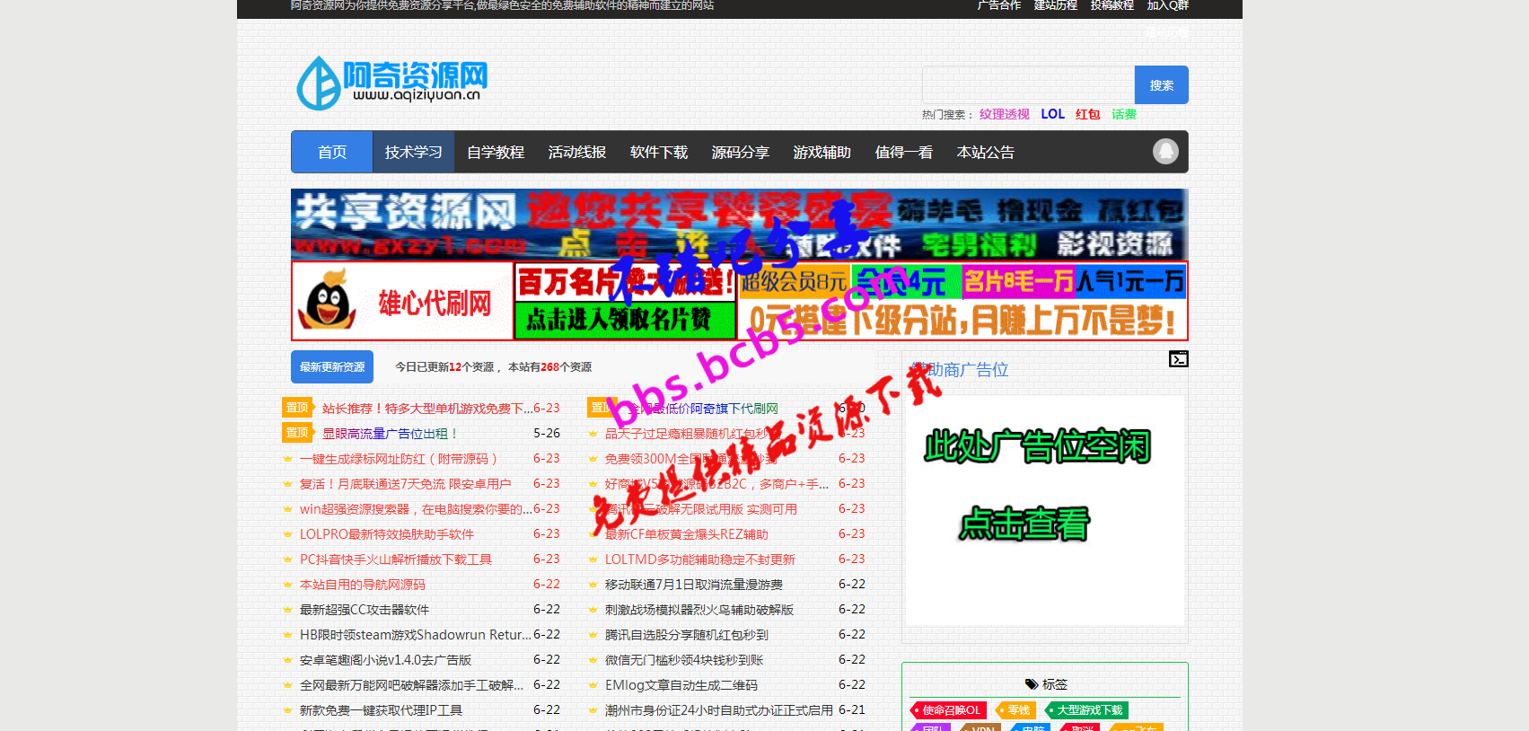This screenshot has height=731, width=1529.
Task: Click the 阿奇资源网 site logo
Action: [x=392, y=84]
